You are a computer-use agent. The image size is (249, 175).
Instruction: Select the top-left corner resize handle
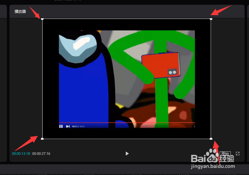coord(42,19)
